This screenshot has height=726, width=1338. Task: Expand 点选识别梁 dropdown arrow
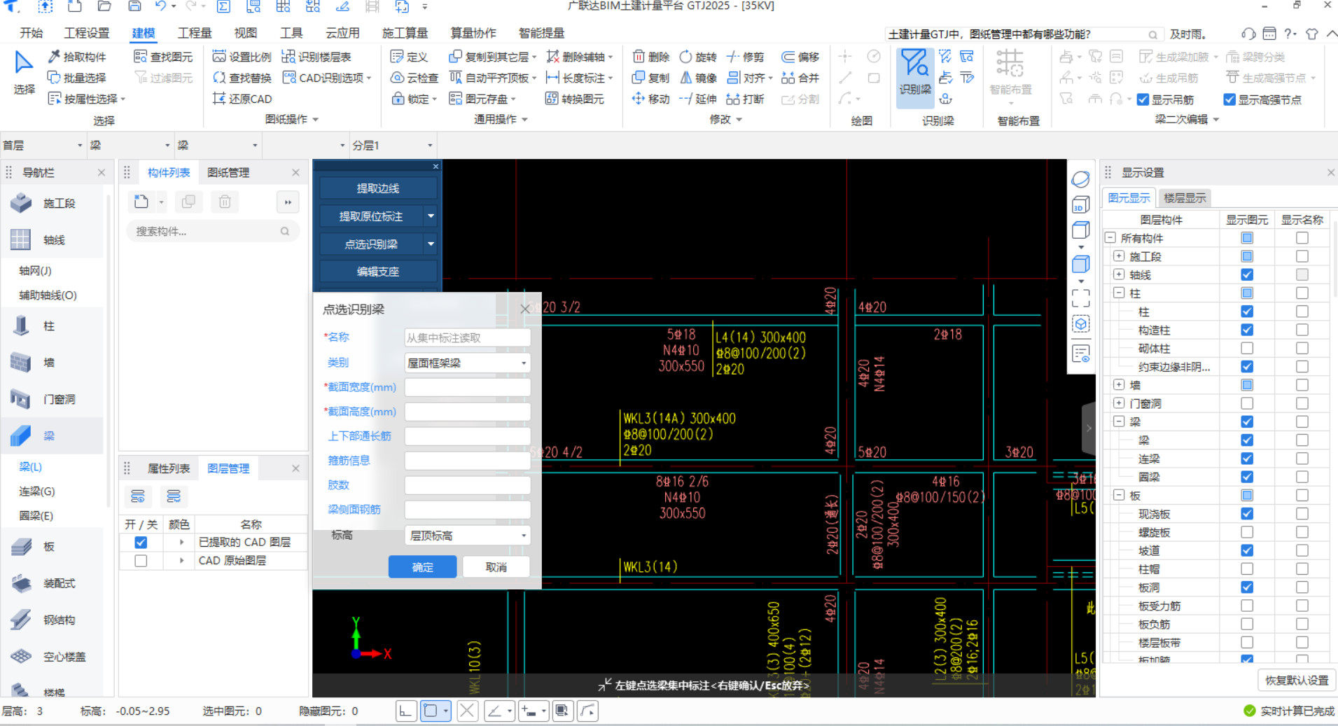[431, 244]
